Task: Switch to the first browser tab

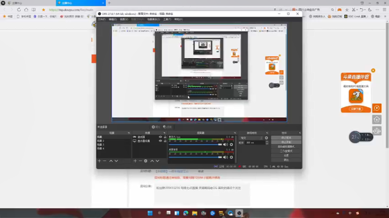Action: click(31, 3)
